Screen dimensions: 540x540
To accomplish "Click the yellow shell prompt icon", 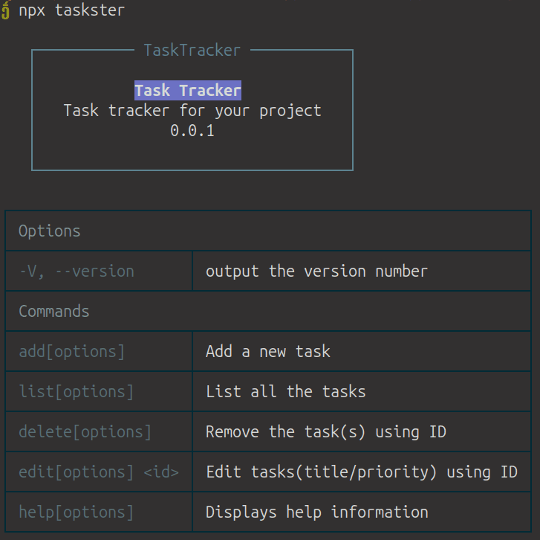I will tap(6, 10).
